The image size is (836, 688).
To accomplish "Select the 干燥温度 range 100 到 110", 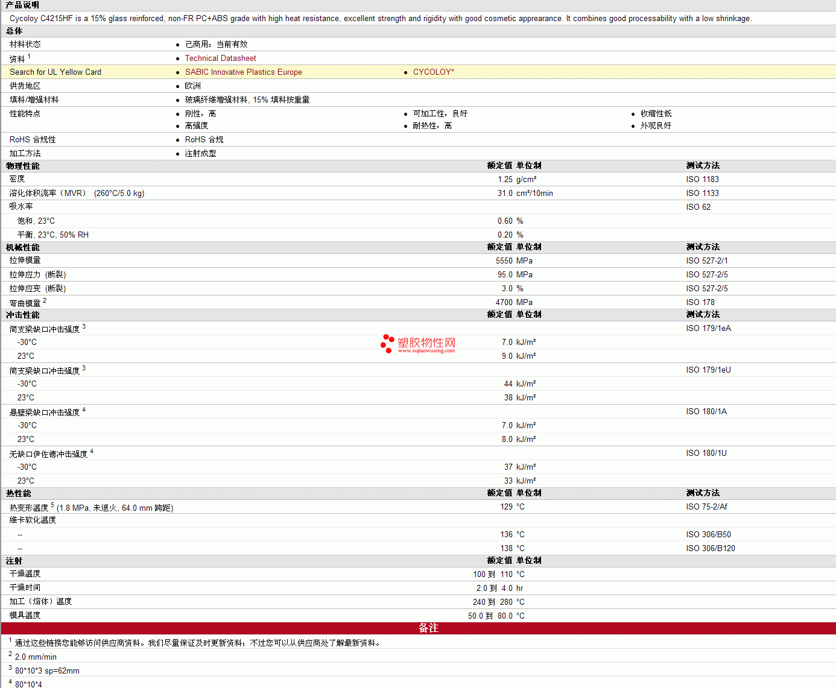I will (493, 574).
